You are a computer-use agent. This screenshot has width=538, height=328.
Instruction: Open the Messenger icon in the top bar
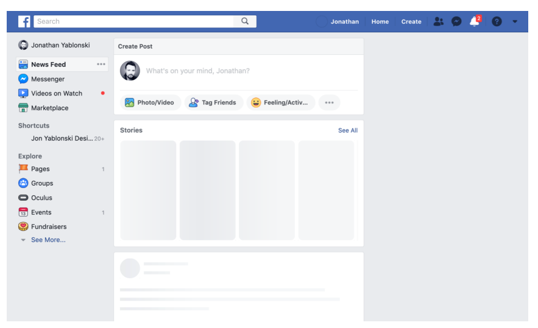click(456, 21)
